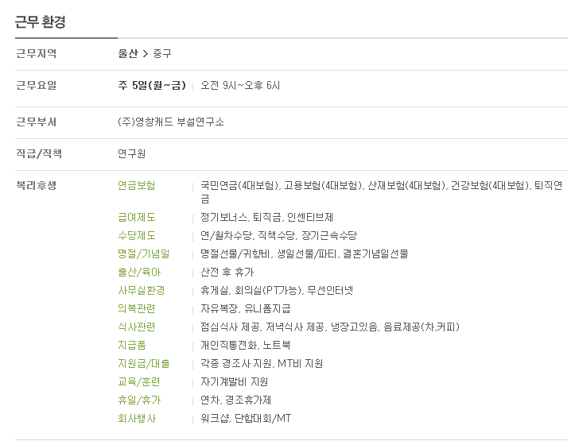This screenshot has height=441, width=575.
Task: Open the 출산/육아 benefit category
Action: pos(140,272)
